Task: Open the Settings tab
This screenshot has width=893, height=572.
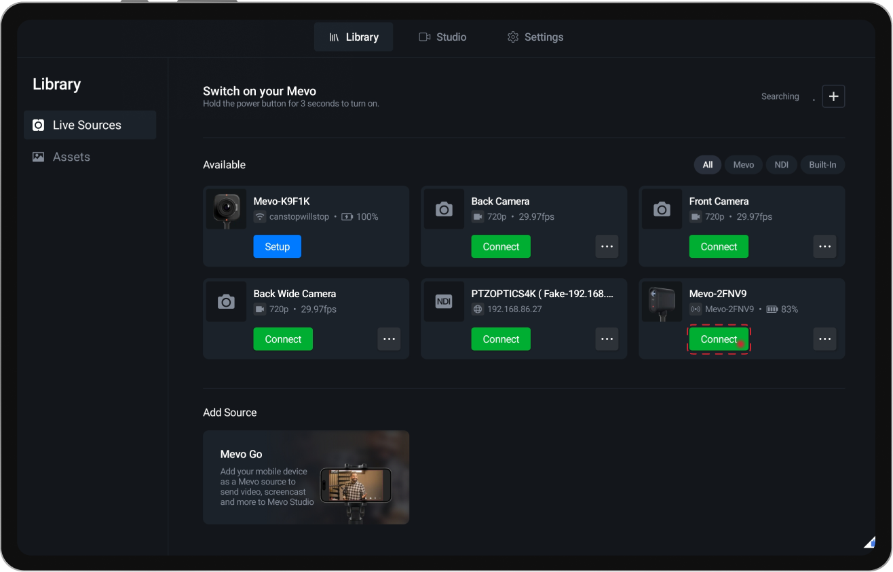Action: pos(535,37)
